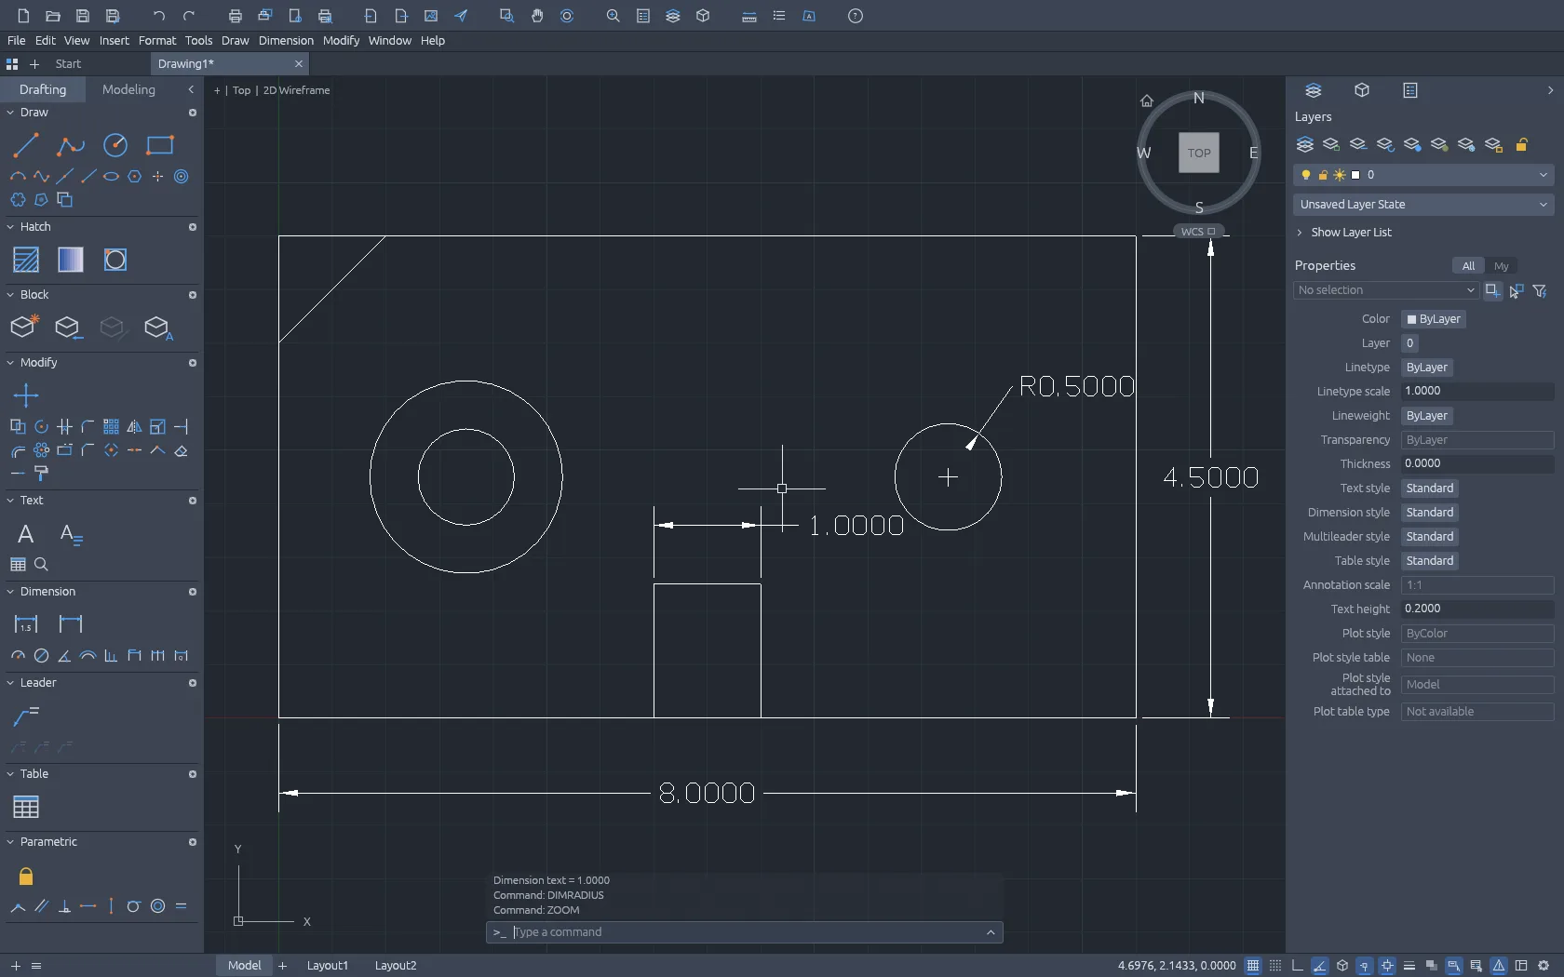Switch to the Modeling tab

tap(128, 89)
